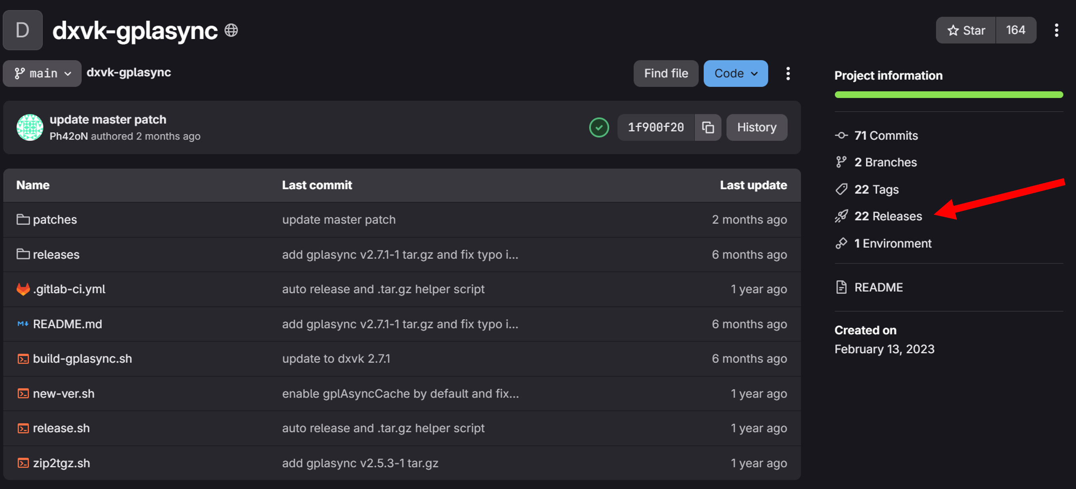Click the 'Last commit' column header
This screenshot has height=489, width=1076.
pos(317,185)
